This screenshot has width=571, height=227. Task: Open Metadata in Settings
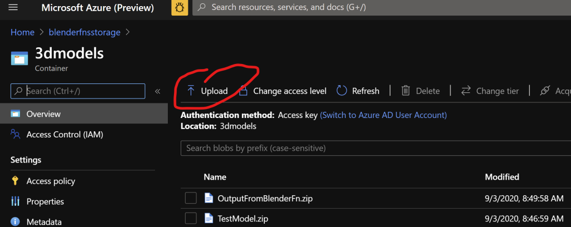click(x=44, y=222)
